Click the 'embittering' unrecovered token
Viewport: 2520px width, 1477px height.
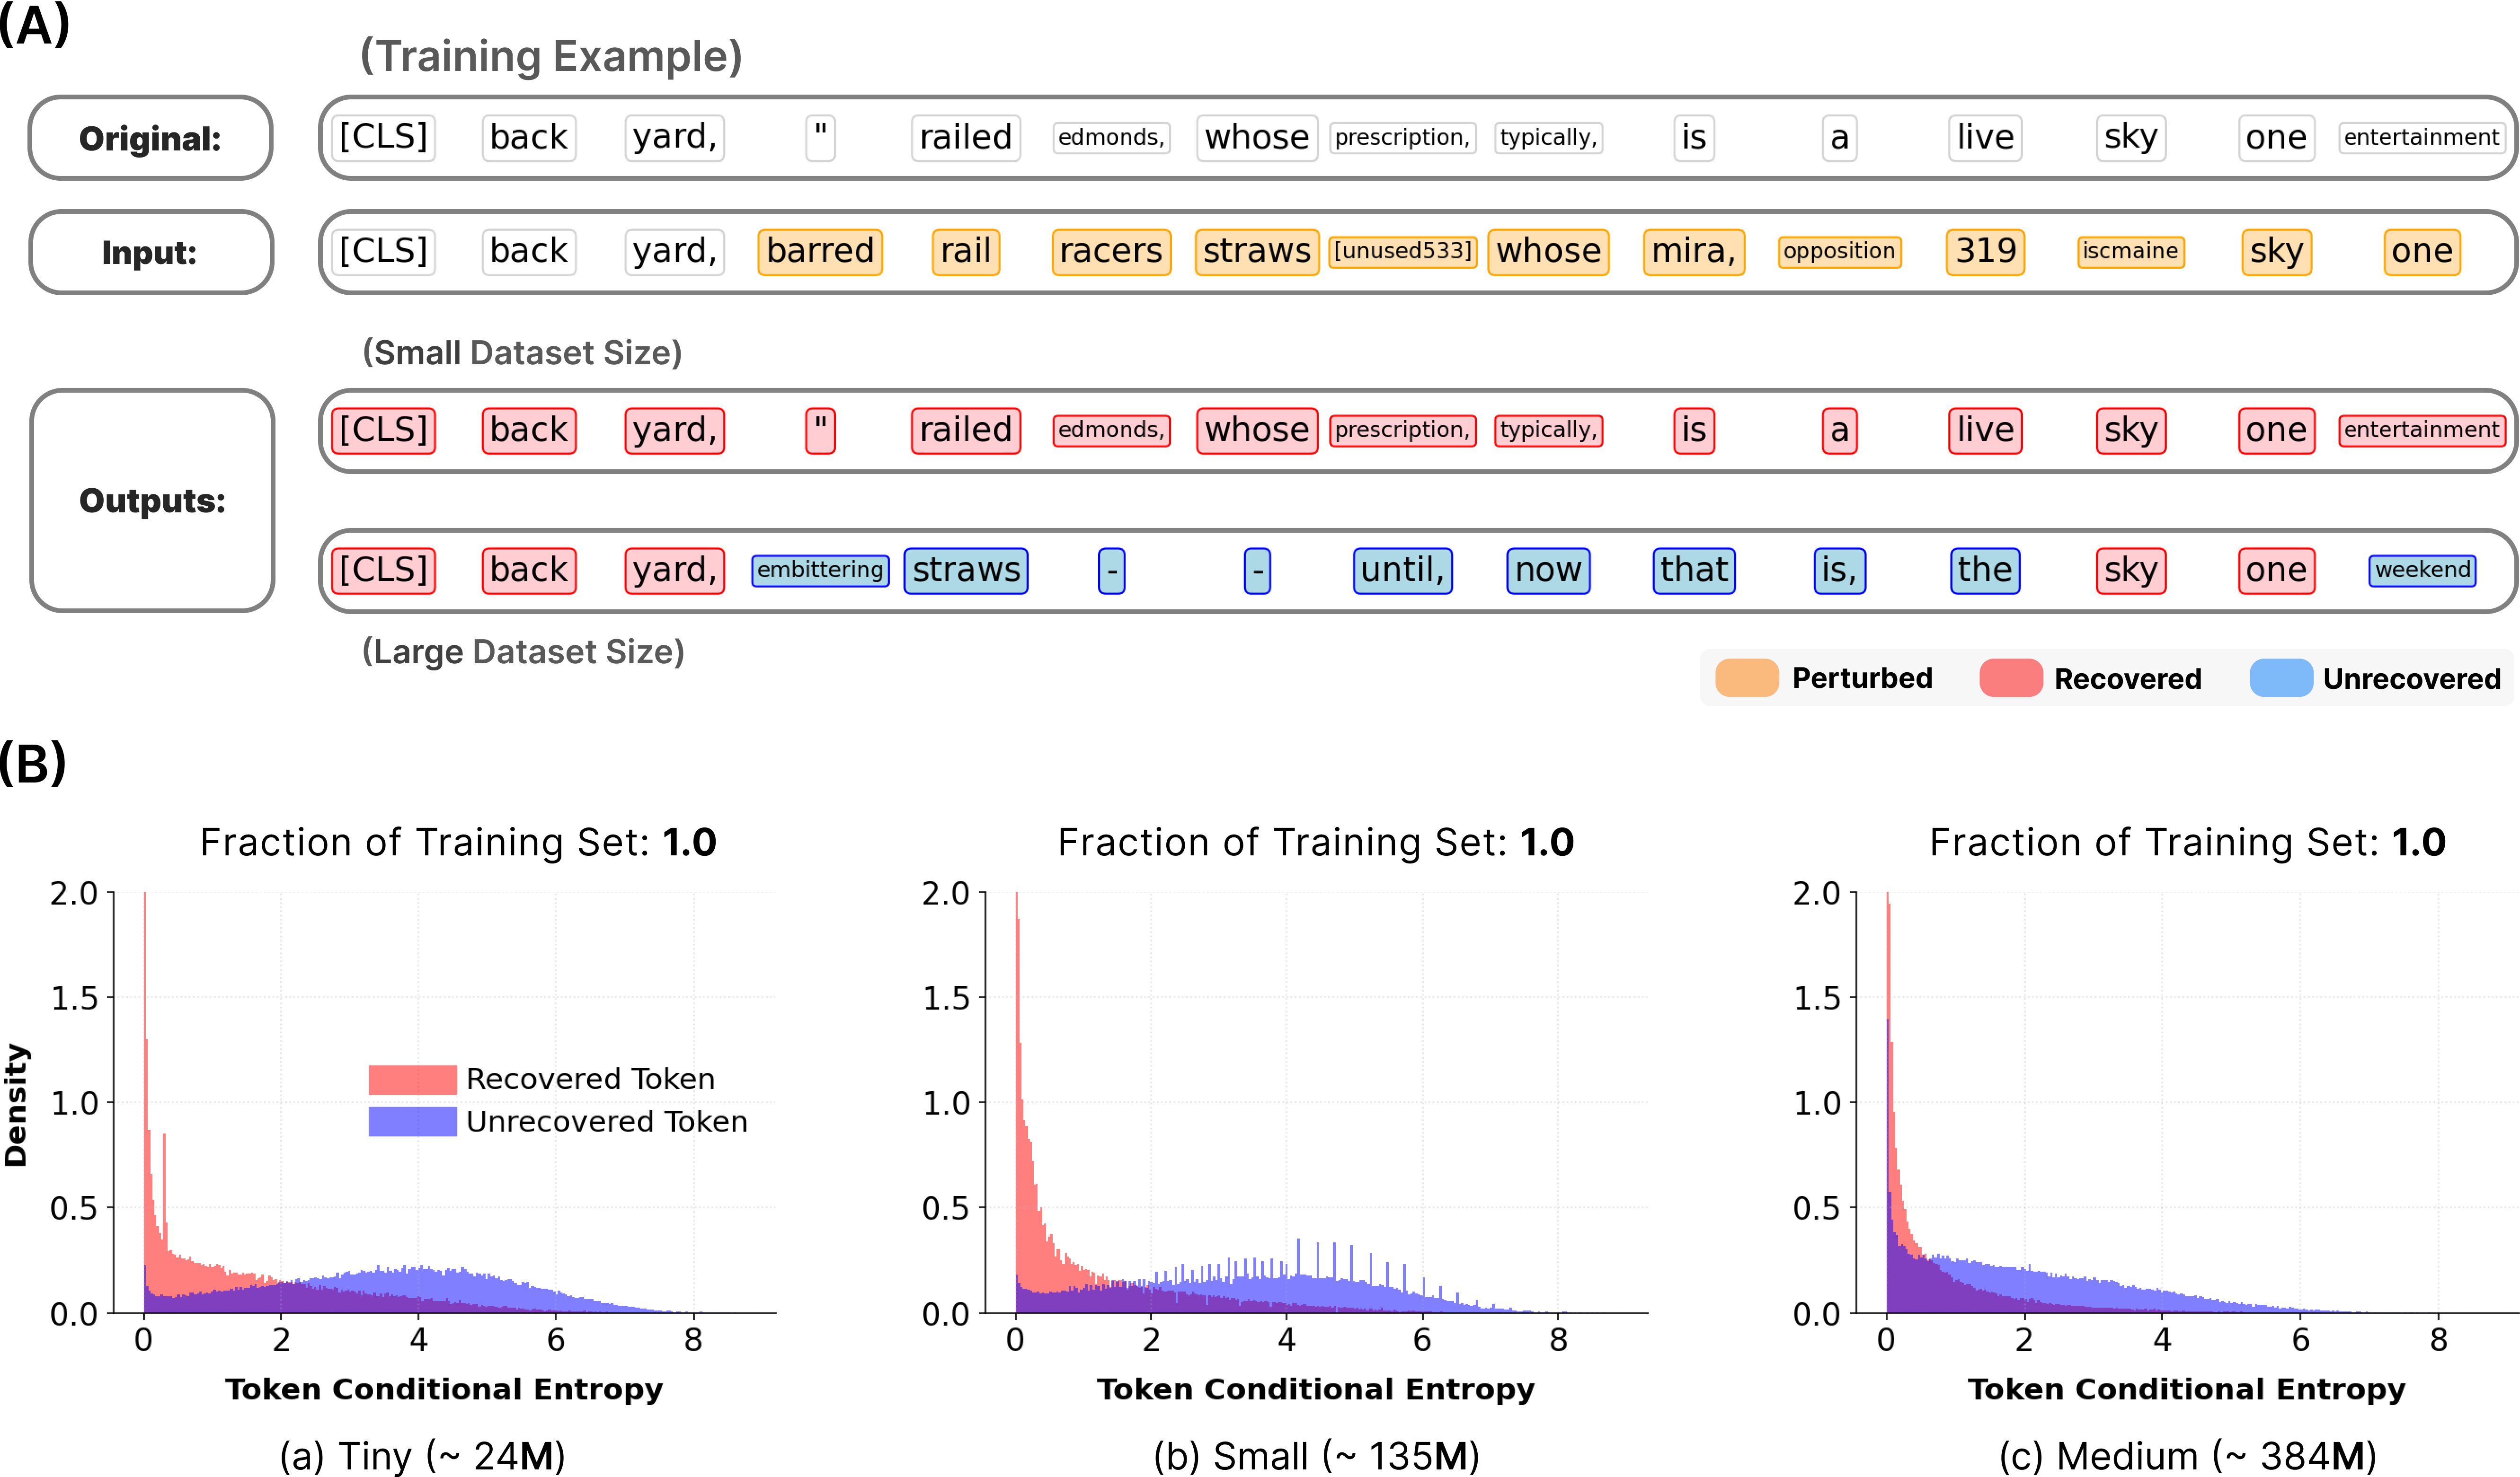[820, 571]
